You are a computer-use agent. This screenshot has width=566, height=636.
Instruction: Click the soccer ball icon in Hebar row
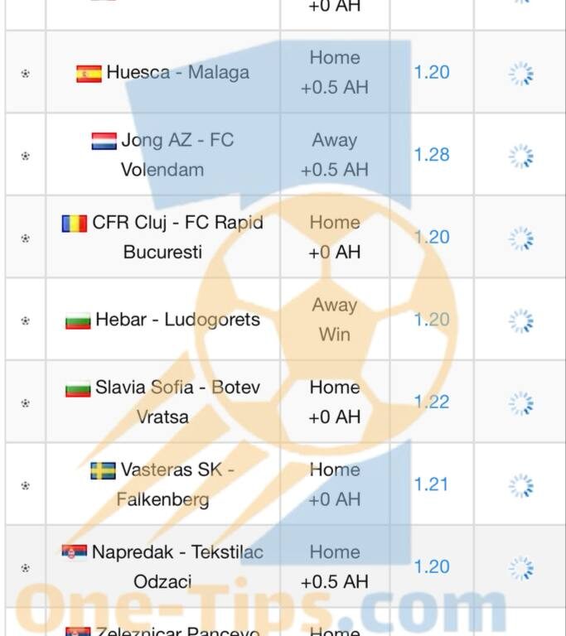pyautogui.click(x=26, y=320)
